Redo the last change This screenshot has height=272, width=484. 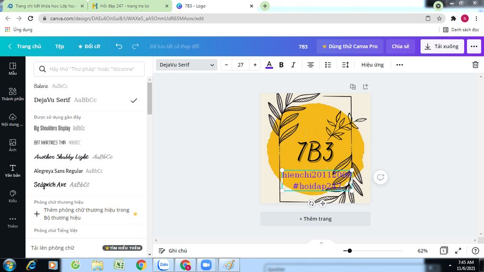pos(135,46)
